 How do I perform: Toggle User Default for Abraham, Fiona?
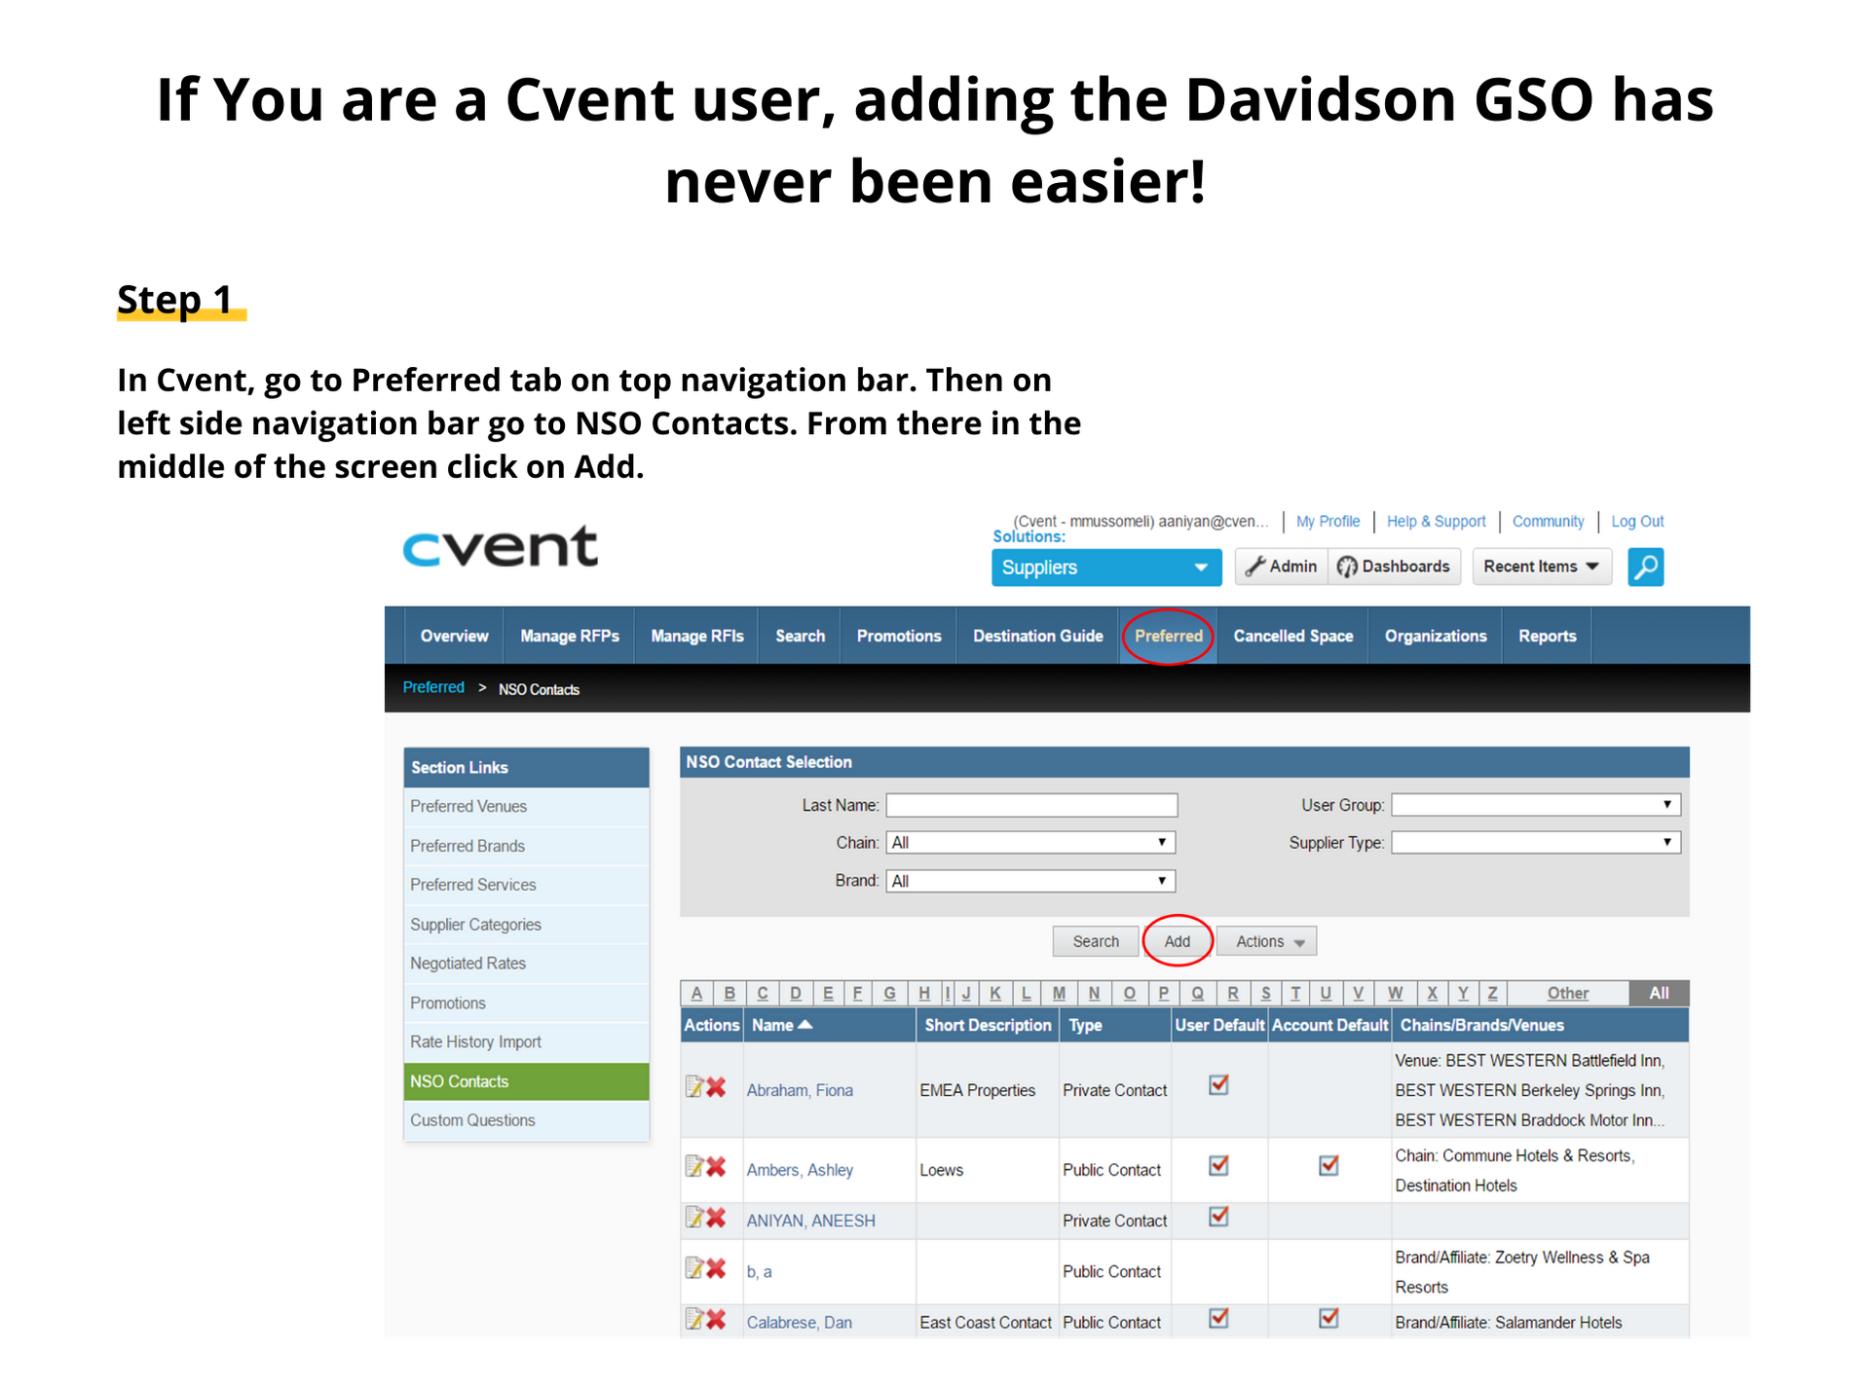tap(1218, 1084)
